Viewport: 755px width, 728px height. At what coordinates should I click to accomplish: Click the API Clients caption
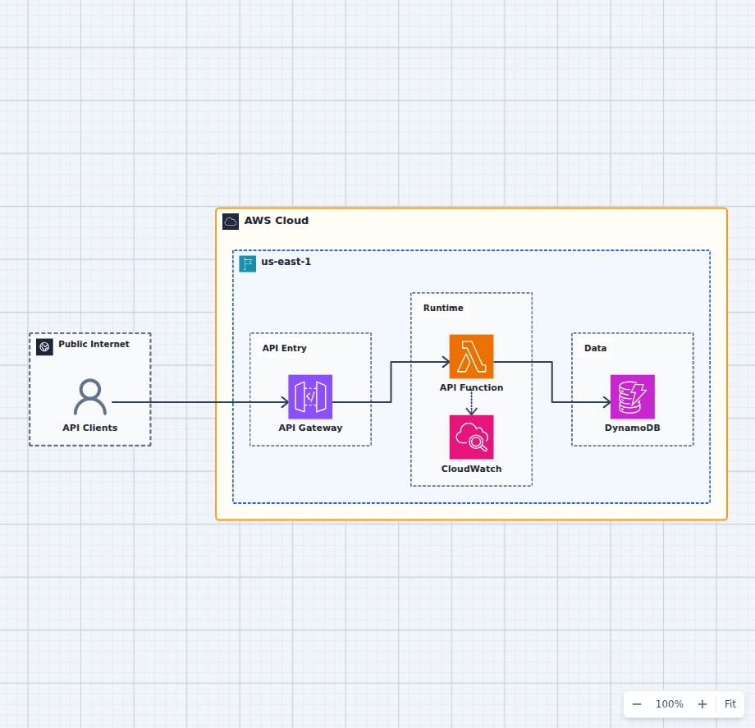pyautogui.click(x=90, y=428)
